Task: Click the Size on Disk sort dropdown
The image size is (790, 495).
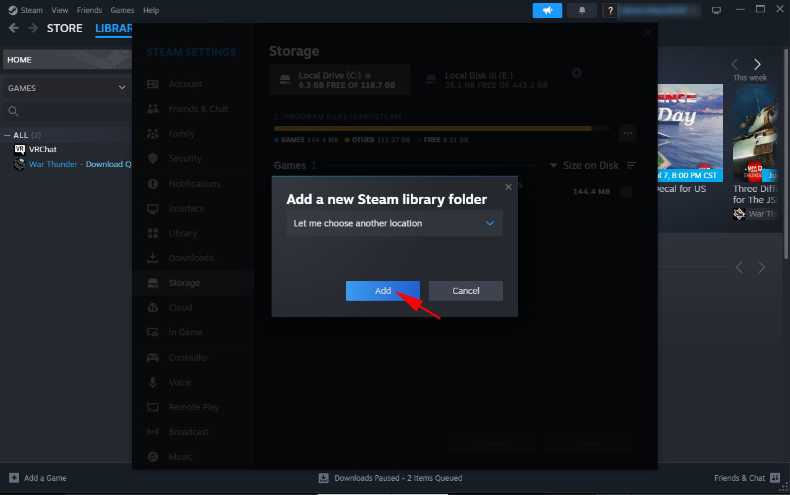Action: click(x=584, y=165)
